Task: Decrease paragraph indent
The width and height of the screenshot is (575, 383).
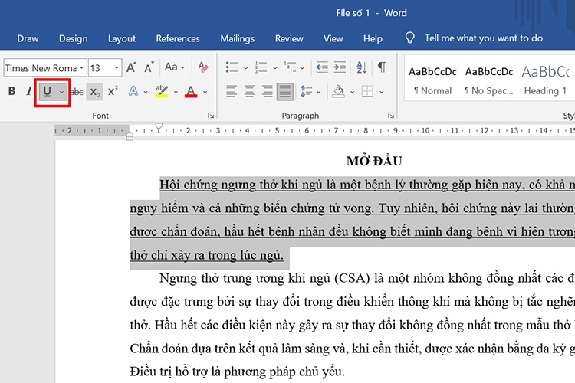Action: click(322, 67)
